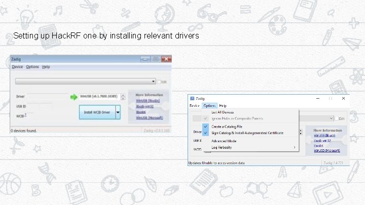Open Device menu in left Zadig window

(x=17, y=67)
